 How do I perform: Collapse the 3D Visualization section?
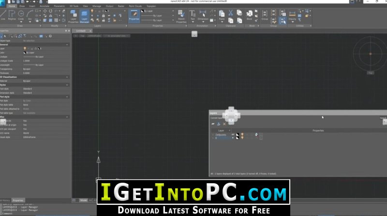[x=67, y=77]
